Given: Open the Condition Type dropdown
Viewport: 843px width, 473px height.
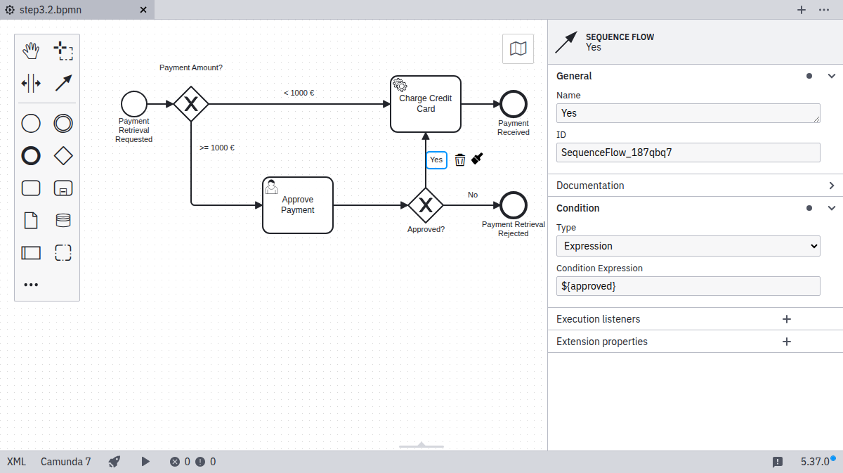Looking at the screenshot, I should click(x=688, y=246).
